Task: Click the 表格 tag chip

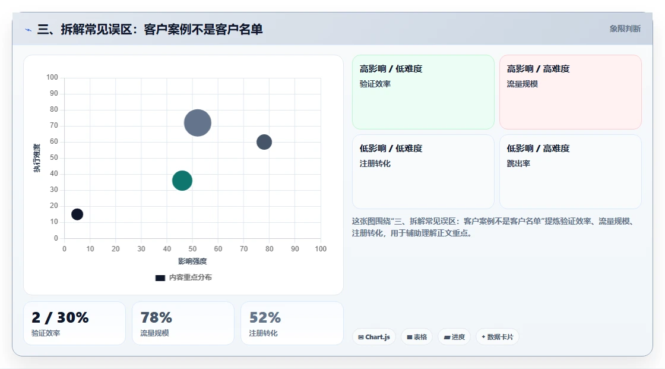Action: pyautogui.click(x=417, y=337)
